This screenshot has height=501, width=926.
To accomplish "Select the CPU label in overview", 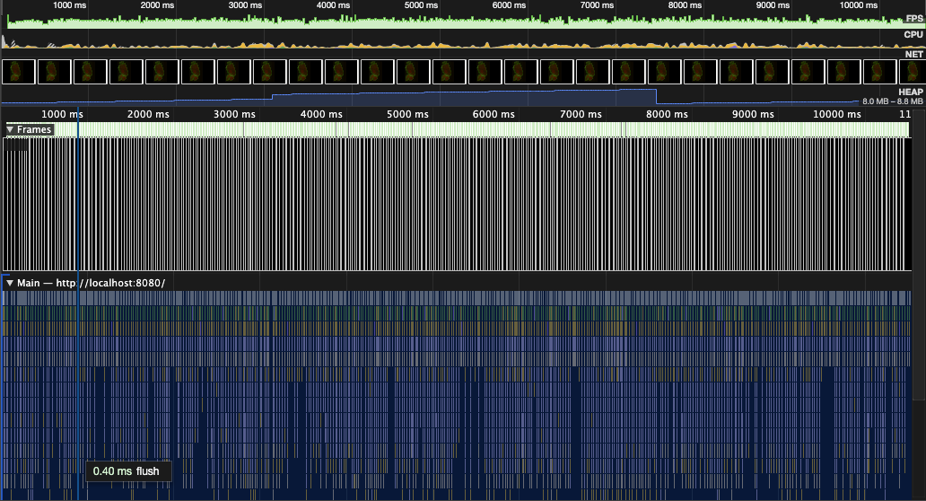I will click(913, 34).
